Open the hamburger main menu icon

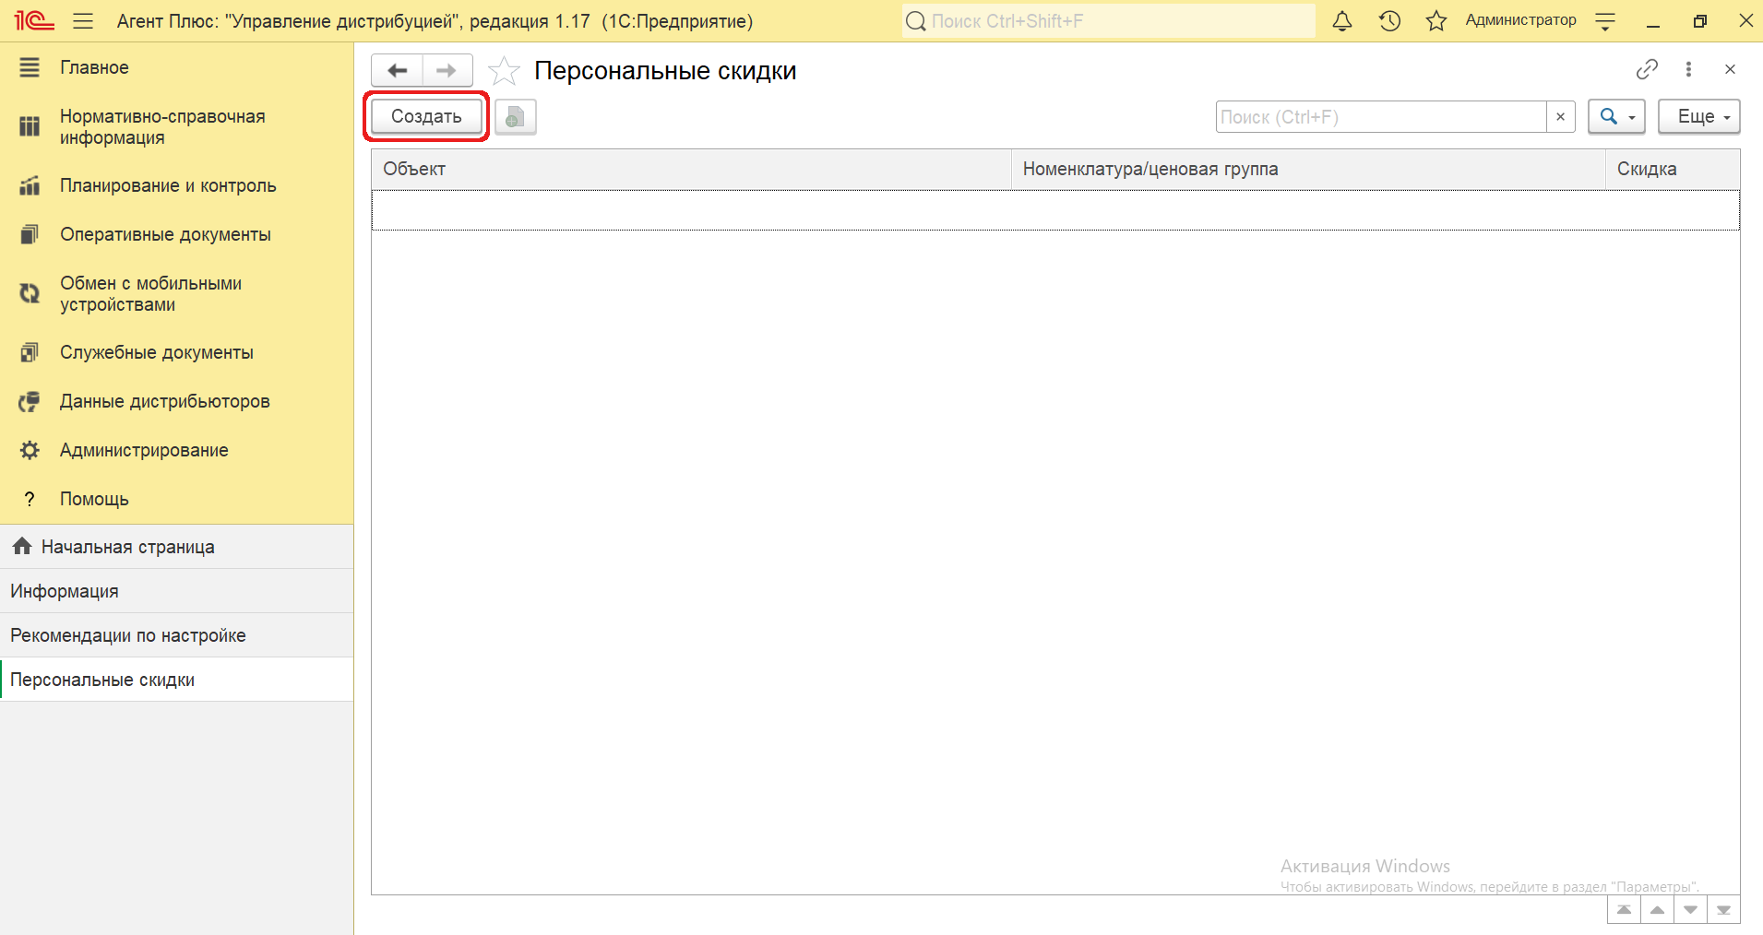coord(83,21)
